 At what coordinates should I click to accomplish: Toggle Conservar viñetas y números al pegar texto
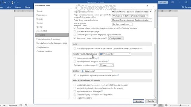tap(75, 28)
